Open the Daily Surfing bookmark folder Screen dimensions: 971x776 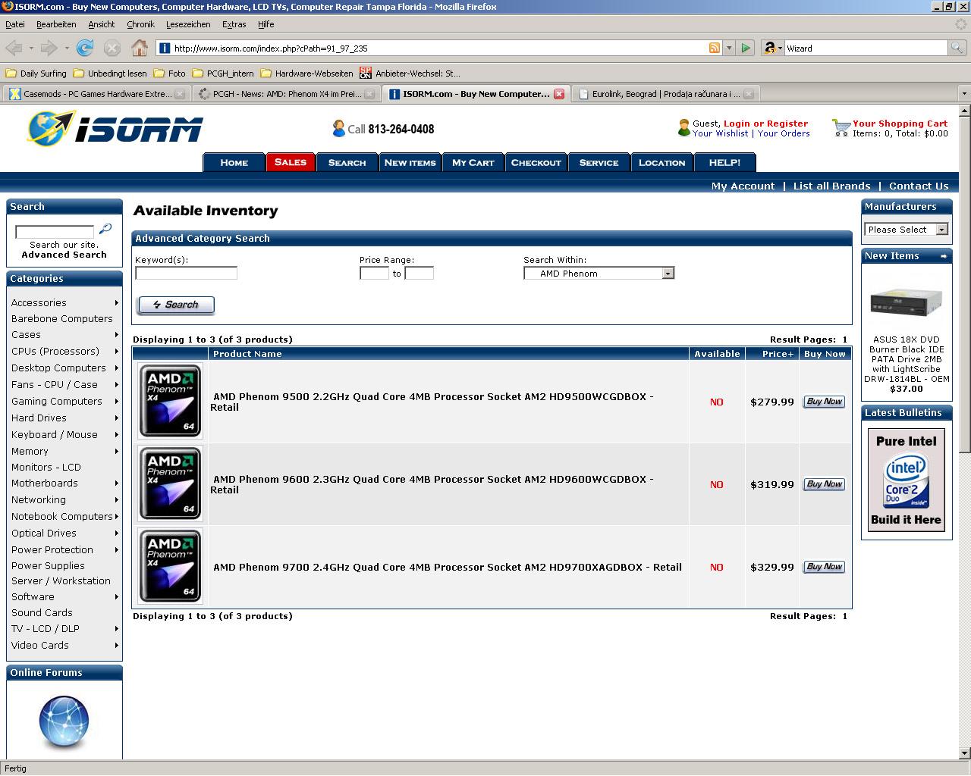tap(36, 74)
